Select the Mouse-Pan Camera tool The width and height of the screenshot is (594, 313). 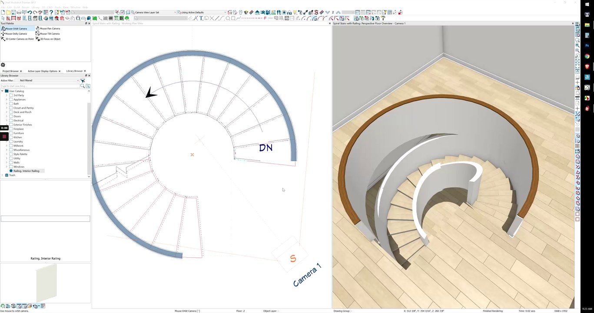(48, 29)
